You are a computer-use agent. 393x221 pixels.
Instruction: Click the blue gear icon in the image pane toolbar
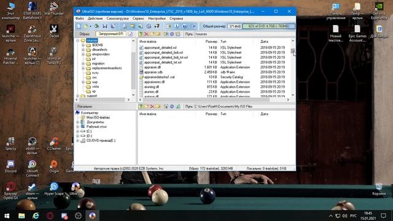[x=172, y=34]
